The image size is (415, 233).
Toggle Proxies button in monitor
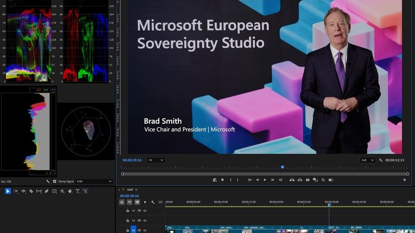pos(323,180)
